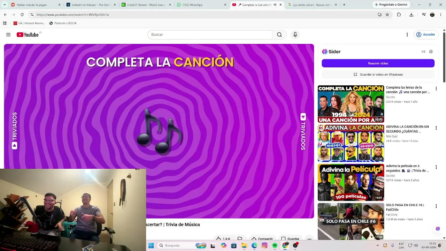
Task: Open 'Completa las letras de la canción' thumbnail
Action: pyautogui.click(x=351, y=104)
